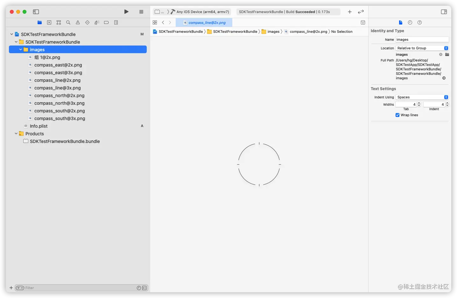The height and width of the screenshot is (298, 457).
Task: Open the Project navigator folder icon
Action: click(x=39, y=23)
